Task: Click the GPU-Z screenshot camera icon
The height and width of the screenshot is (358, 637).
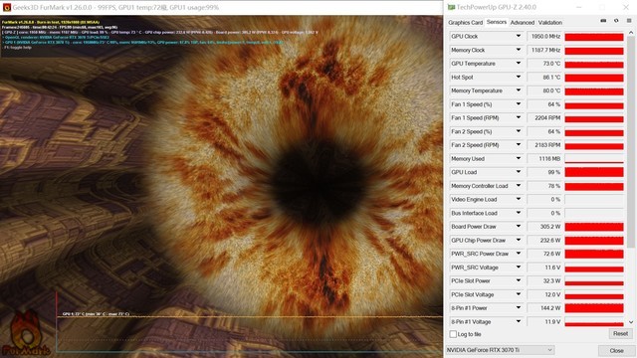Action: 603,21
